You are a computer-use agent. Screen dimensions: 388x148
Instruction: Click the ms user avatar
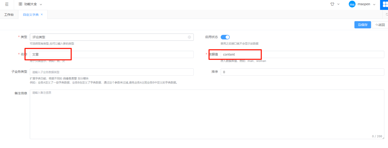352,4
